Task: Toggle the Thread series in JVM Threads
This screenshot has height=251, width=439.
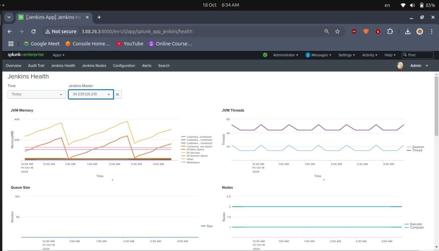Action: pyautogui.click(x=415, y=150)
